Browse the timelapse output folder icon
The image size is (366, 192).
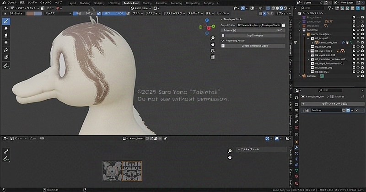pyautogui.click(x=283, y=25)
